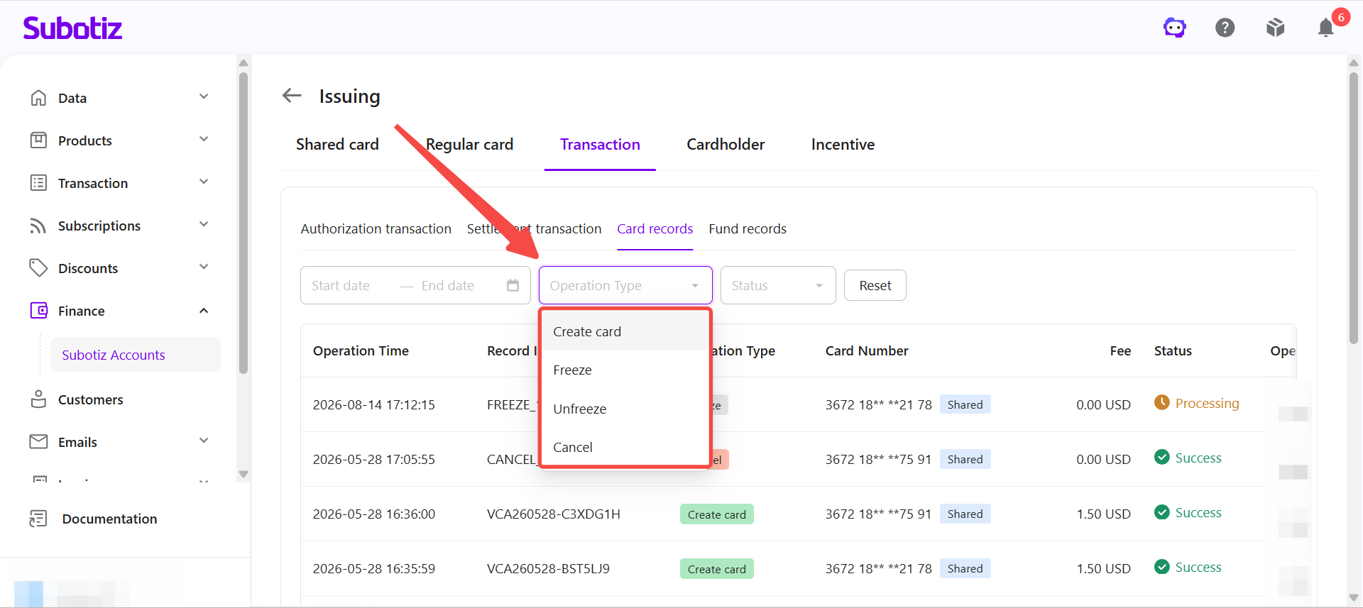
Task: Click the Customers person icon
Action: pos(38,399)
